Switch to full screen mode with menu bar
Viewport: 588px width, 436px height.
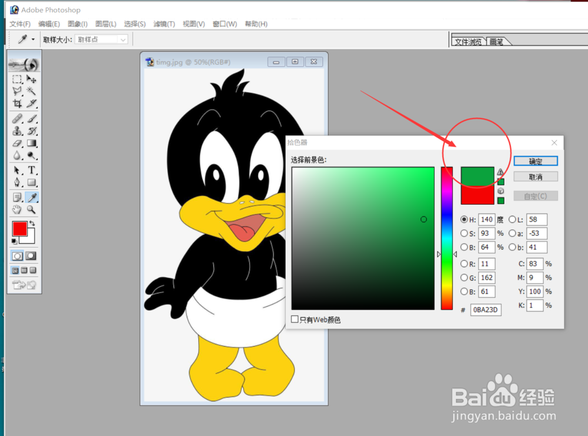pos(24,270)
